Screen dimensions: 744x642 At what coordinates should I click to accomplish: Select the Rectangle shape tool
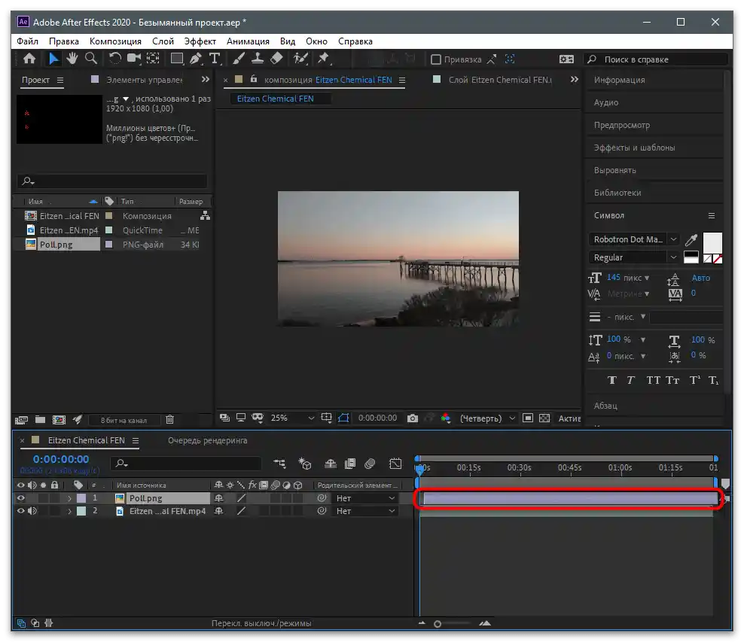point(177,59)
